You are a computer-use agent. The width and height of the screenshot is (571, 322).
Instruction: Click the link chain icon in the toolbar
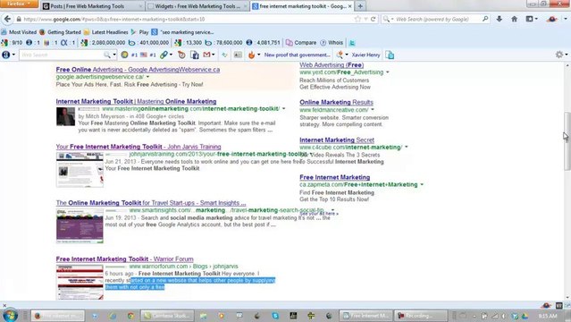click(164, 55)
